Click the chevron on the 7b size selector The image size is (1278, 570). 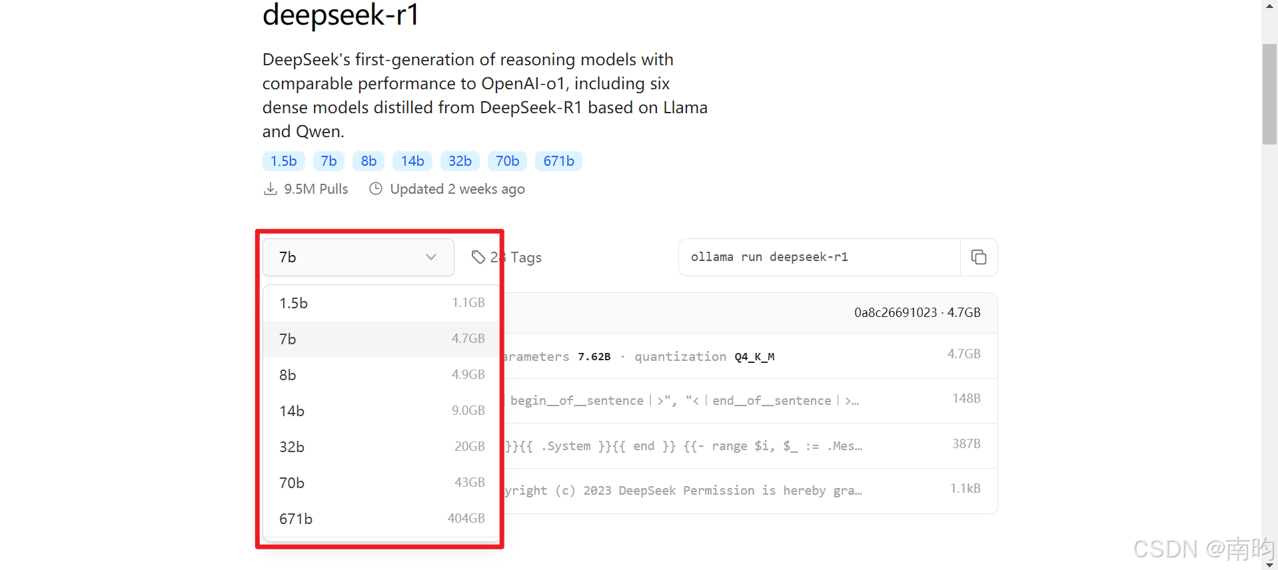[430, 257]
